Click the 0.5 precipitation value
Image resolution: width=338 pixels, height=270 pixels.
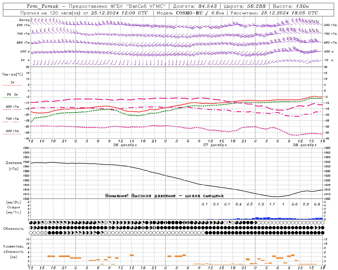(250, 204)
